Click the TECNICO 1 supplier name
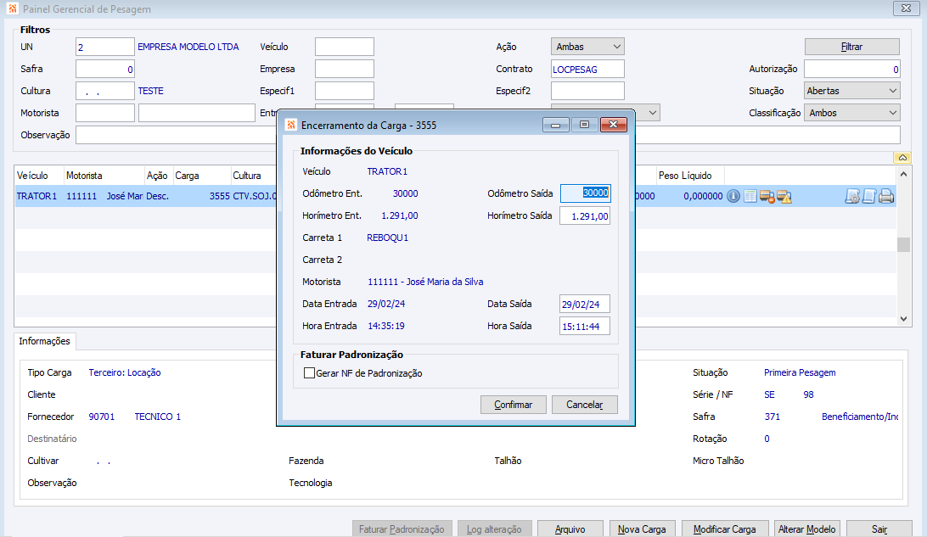This screenshot has height=537, width=927. [x=157, y=417]
